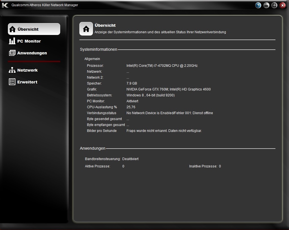Open the Übersicht tab in sidebar

(34, 29)
